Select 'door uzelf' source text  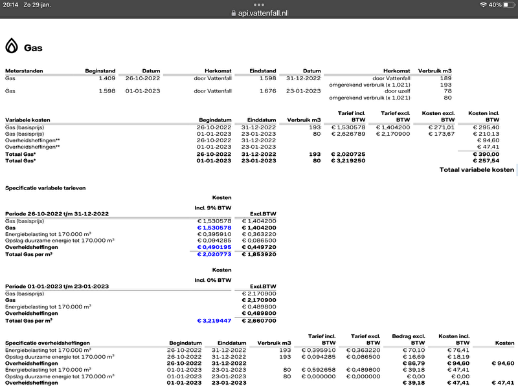(x=398, y=91)
